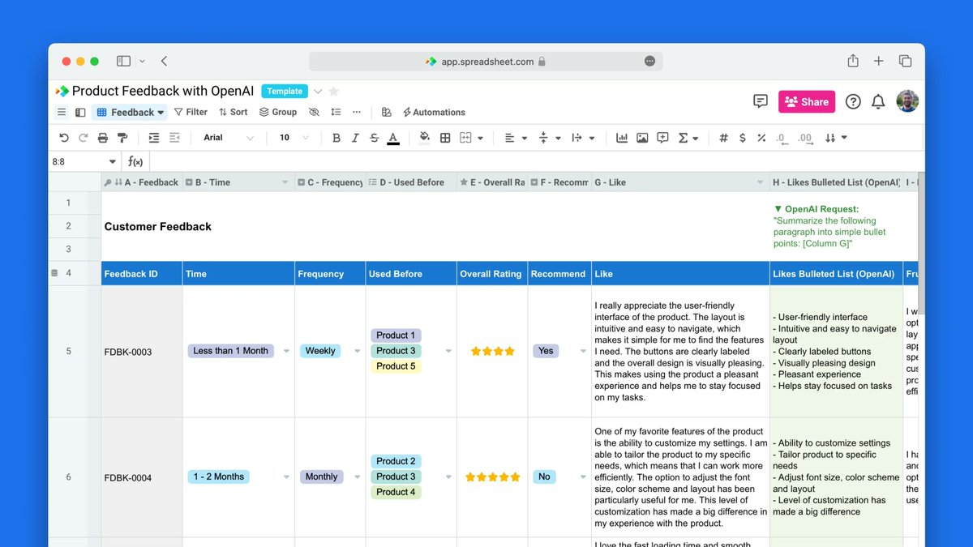Image resolution: width=973 pixels, height=547 pixels.
Task: Click the Sort menu item
Action: 233,112
